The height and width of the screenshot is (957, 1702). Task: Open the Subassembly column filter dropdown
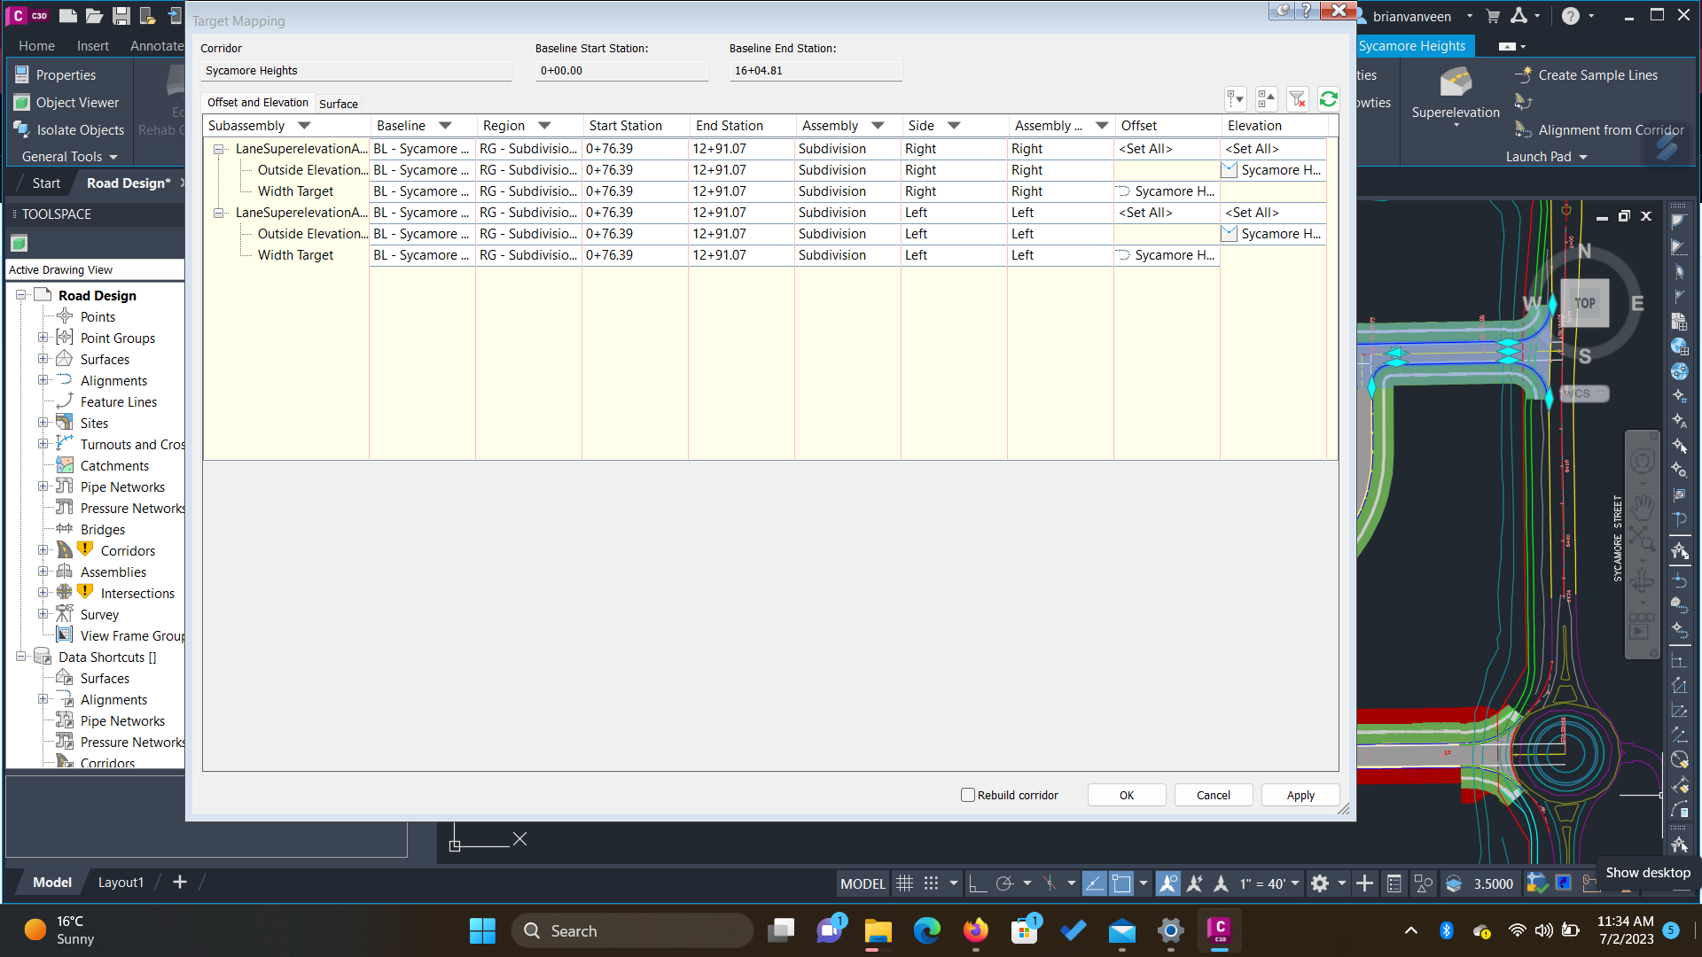[304, 126]
